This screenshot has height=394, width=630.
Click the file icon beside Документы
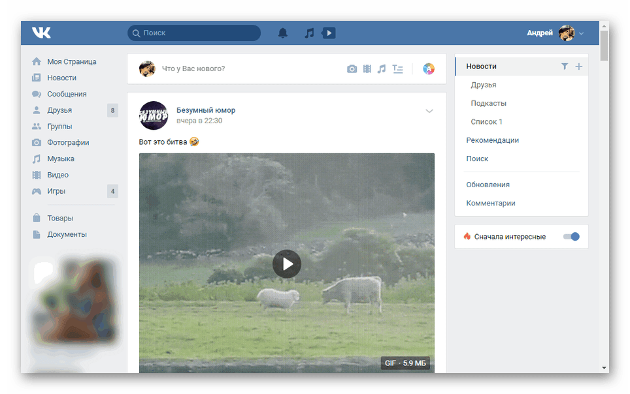pyautogui.click(x=37, y=234)
